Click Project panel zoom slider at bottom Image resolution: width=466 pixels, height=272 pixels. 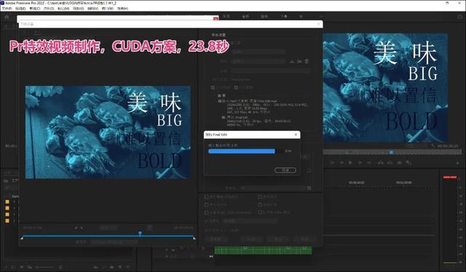pyautogui.click(x=44, y=268)
